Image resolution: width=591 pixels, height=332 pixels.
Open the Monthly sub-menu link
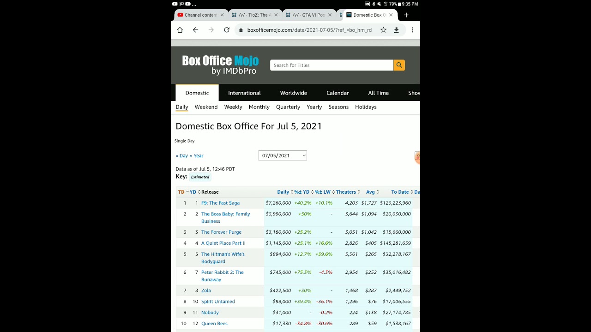click(x=259, y=107)
